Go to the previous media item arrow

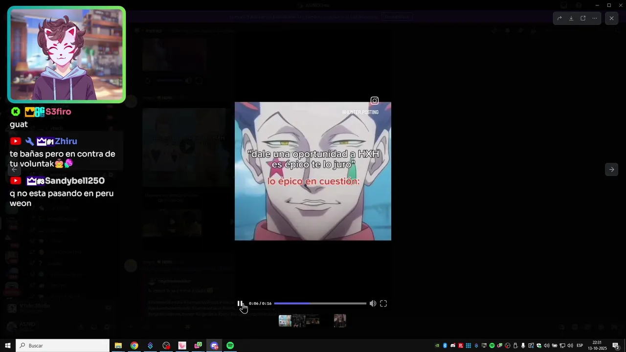click(15, 169)
